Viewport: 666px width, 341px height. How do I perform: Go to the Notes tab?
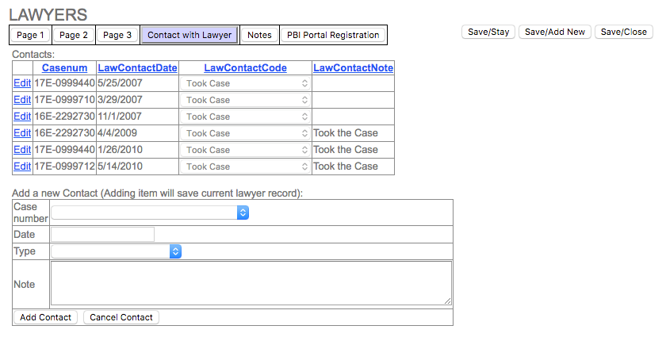[259, 35]
